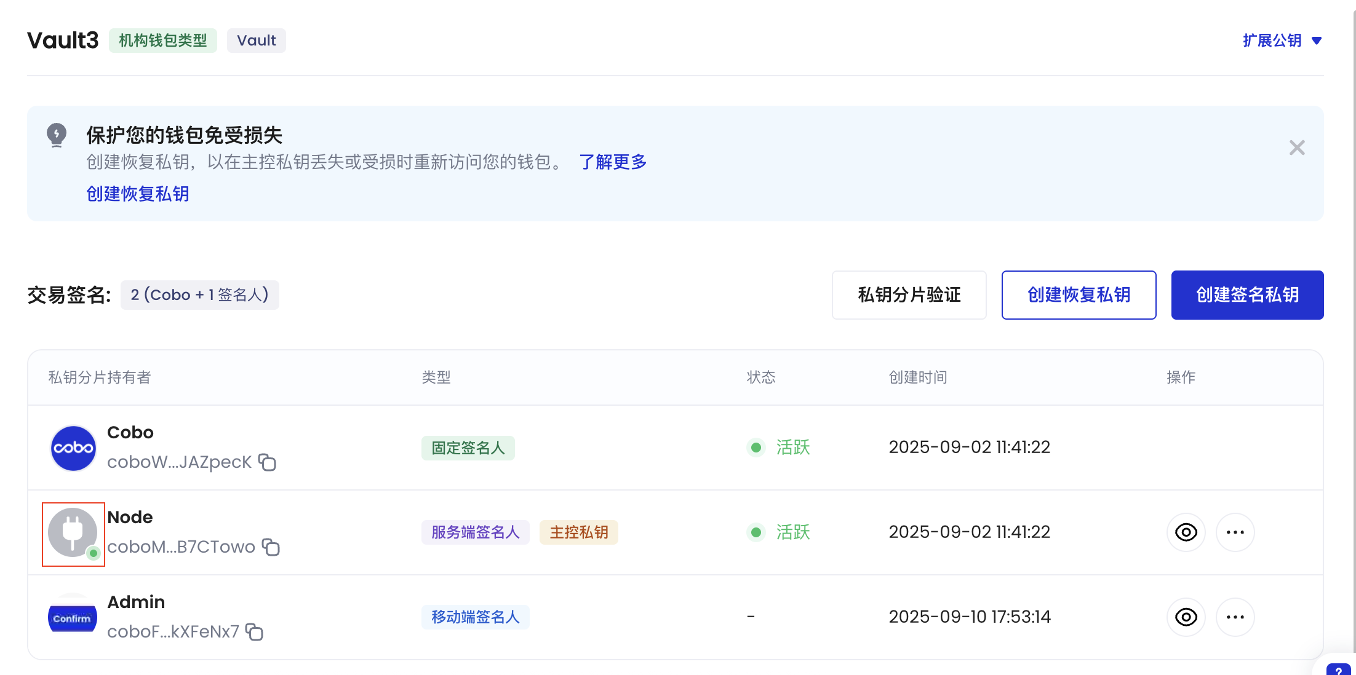Click the 创建签名私钥 button
Viewport: 1356px width, 675px height.
pos(1248,295)
